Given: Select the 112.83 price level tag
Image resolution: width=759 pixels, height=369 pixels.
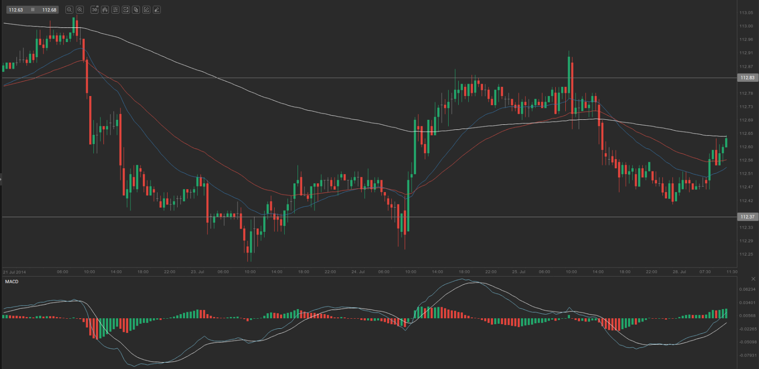Looking at the screenshot, I should (x=747, y=78).
